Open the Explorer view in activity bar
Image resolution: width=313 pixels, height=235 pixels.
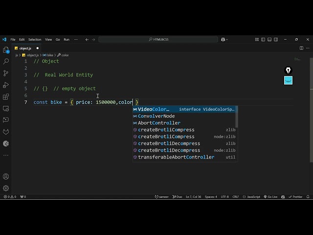6,50
